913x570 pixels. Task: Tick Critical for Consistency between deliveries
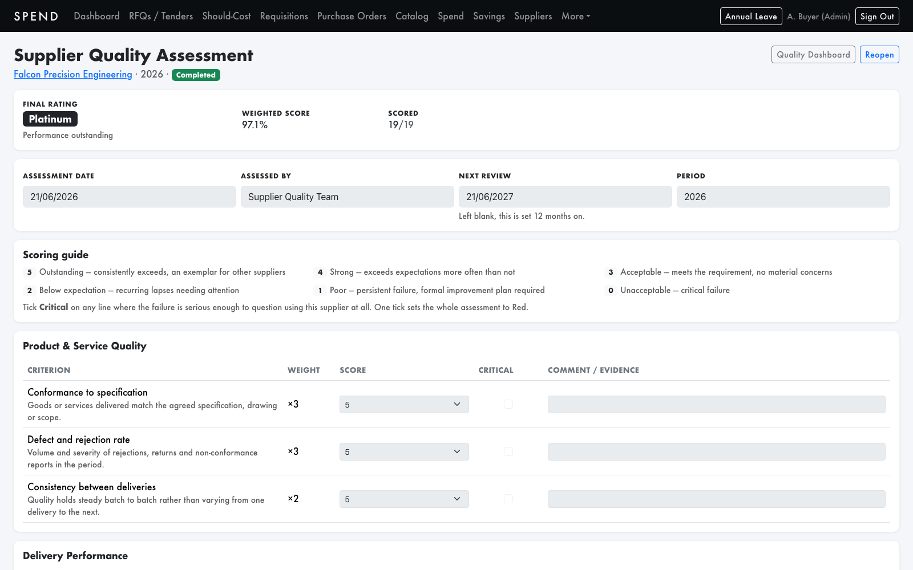tap(508, 499)
